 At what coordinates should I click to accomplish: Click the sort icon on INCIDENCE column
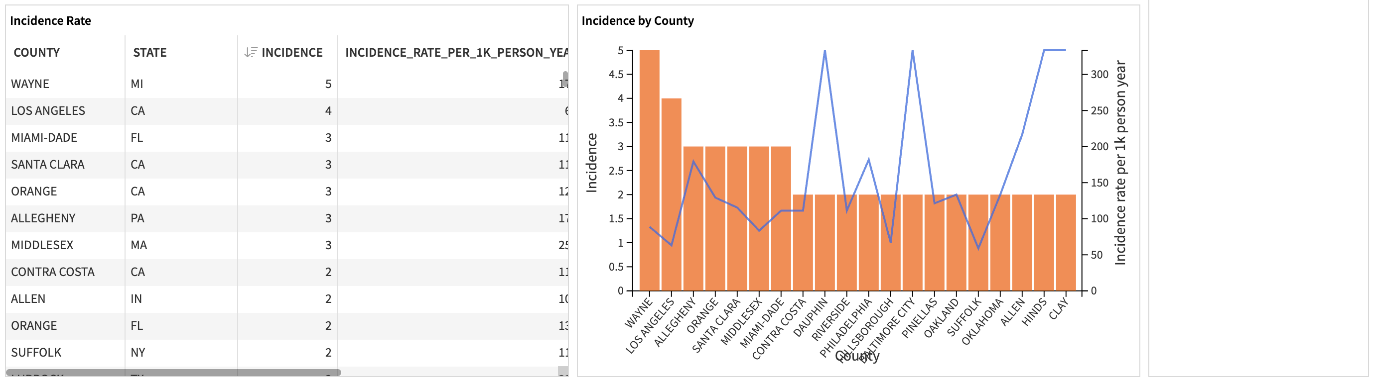tap(251, 52)
